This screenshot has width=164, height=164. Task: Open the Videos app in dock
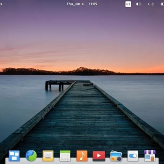[99, 156]
